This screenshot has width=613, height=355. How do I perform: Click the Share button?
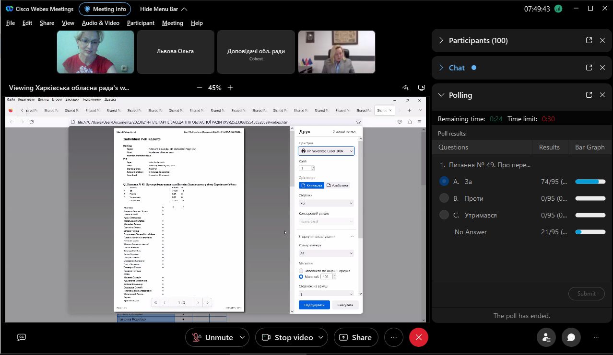click(x=355, y=337)
